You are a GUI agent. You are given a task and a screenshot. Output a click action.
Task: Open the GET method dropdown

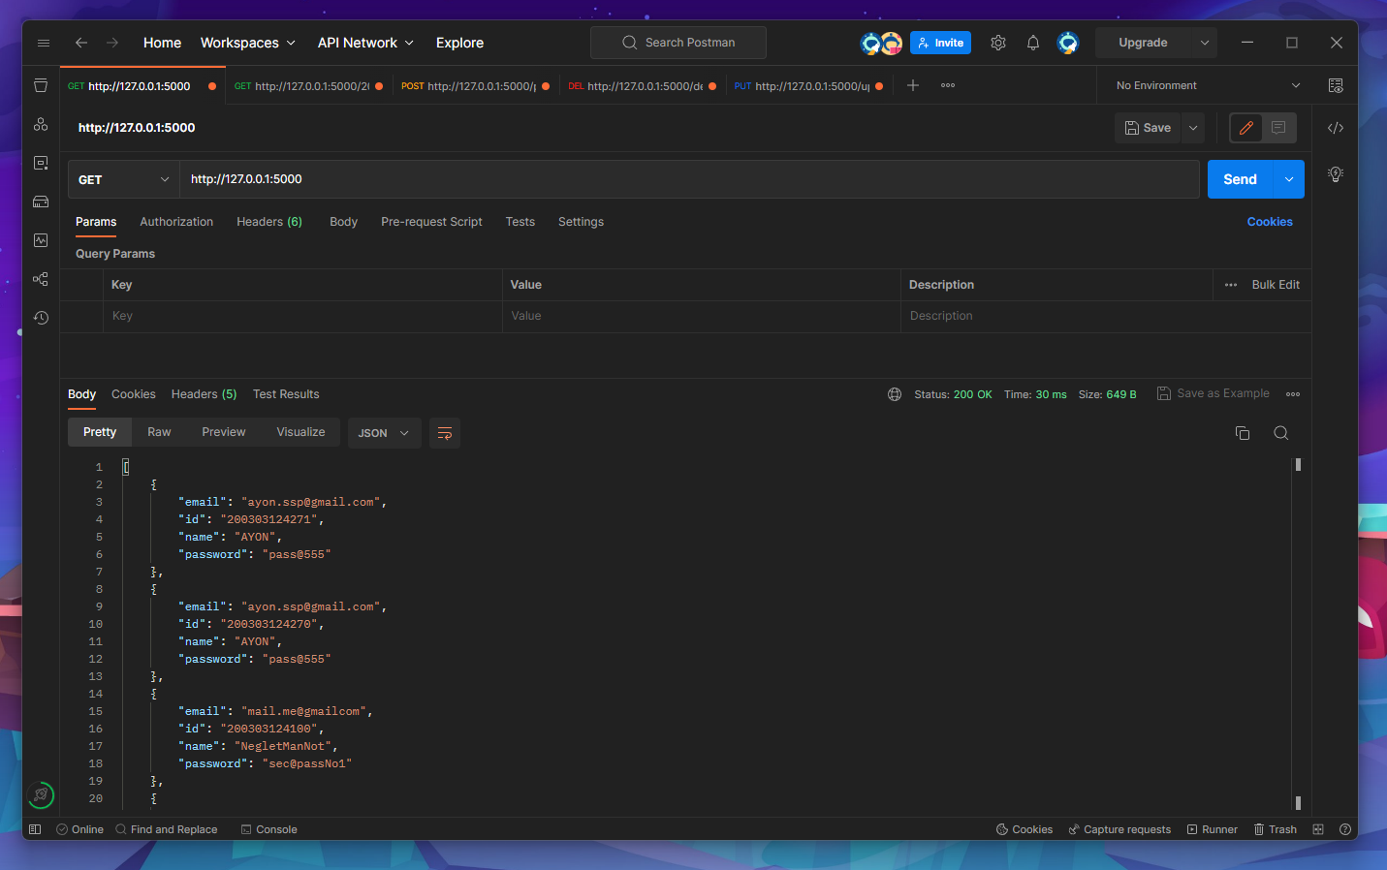coord(123,179)
